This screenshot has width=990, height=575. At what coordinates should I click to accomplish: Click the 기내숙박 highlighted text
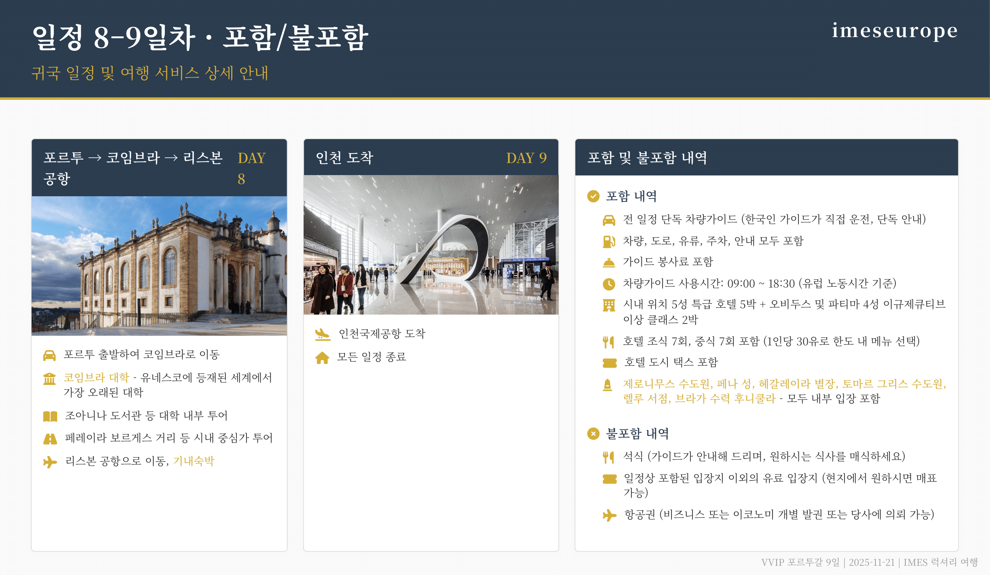pyautogui.click(x=194, y=461)
